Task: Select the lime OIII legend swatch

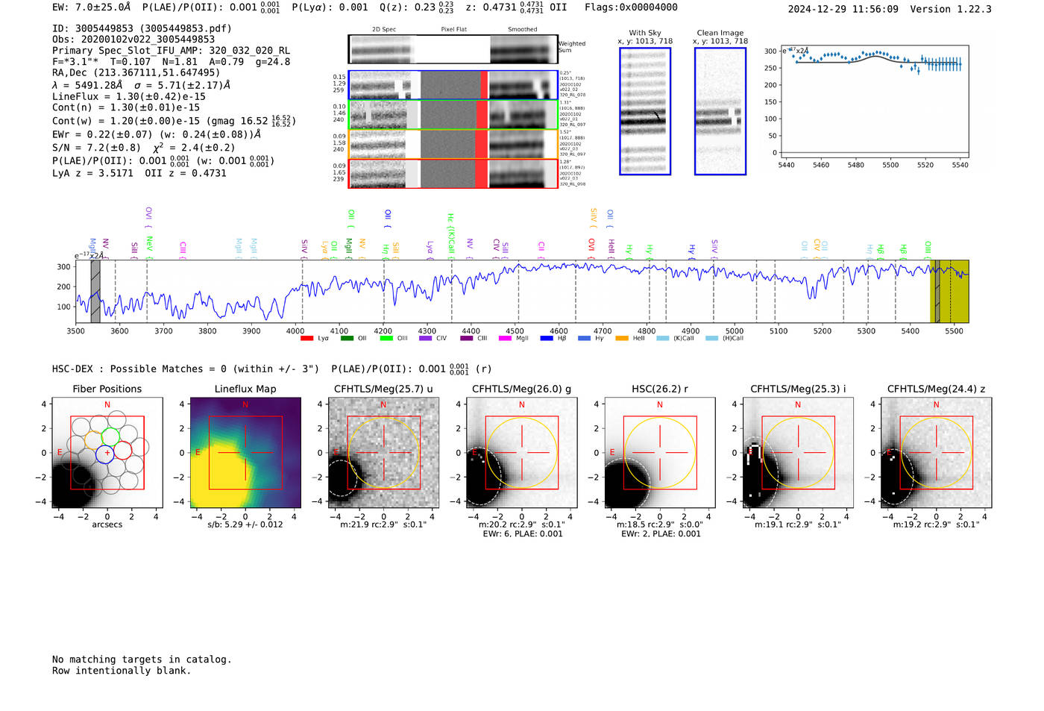Action: [x=386, y=339]
